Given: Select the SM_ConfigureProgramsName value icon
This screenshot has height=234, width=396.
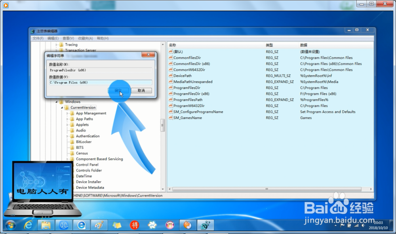Looking at the screenshot, I should [170, 112].
